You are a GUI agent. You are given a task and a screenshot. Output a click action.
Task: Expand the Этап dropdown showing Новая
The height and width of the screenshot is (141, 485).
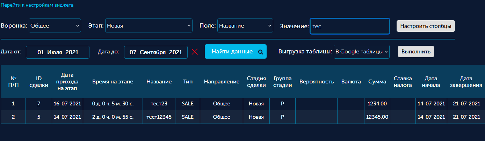(x=149, y=25)
